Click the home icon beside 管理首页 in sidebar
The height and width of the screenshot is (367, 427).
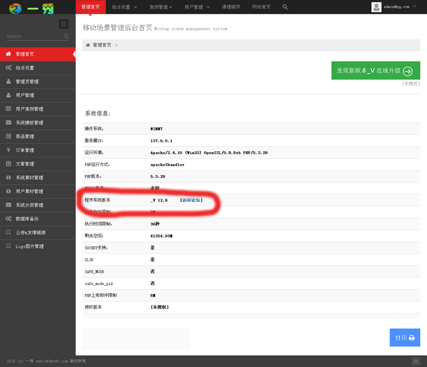(x=9, y=54)
